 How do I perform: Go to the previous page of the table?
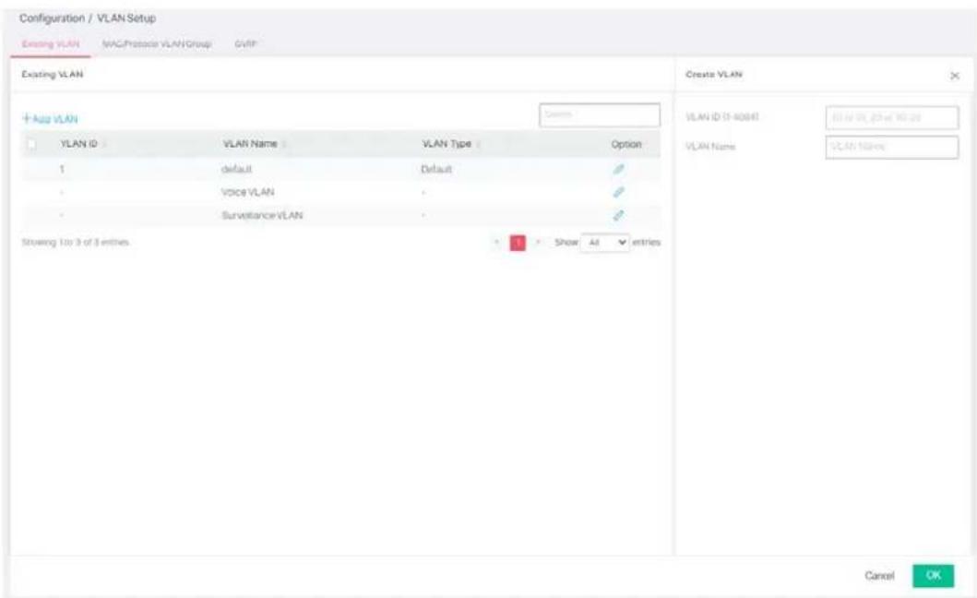point(496,242)
